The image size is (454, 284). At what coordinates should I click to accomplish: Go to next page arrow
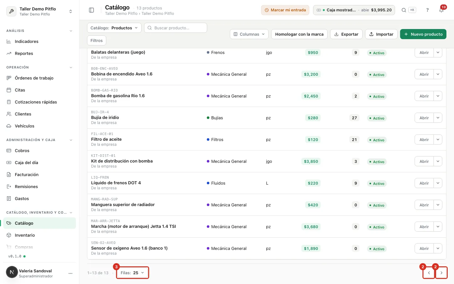441,273
